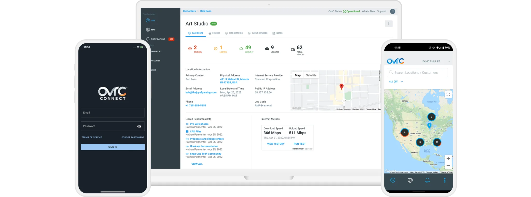Viewport: 531px width, 197px height.
Task: Tap the bell notifications icon in bottom bar
Action: coord(427,180)
